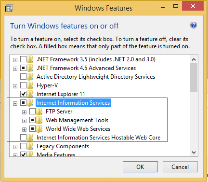Uncheck Internet Explorer 11 checkbox
Screen dimensions: 208x182
coord(23,94)
